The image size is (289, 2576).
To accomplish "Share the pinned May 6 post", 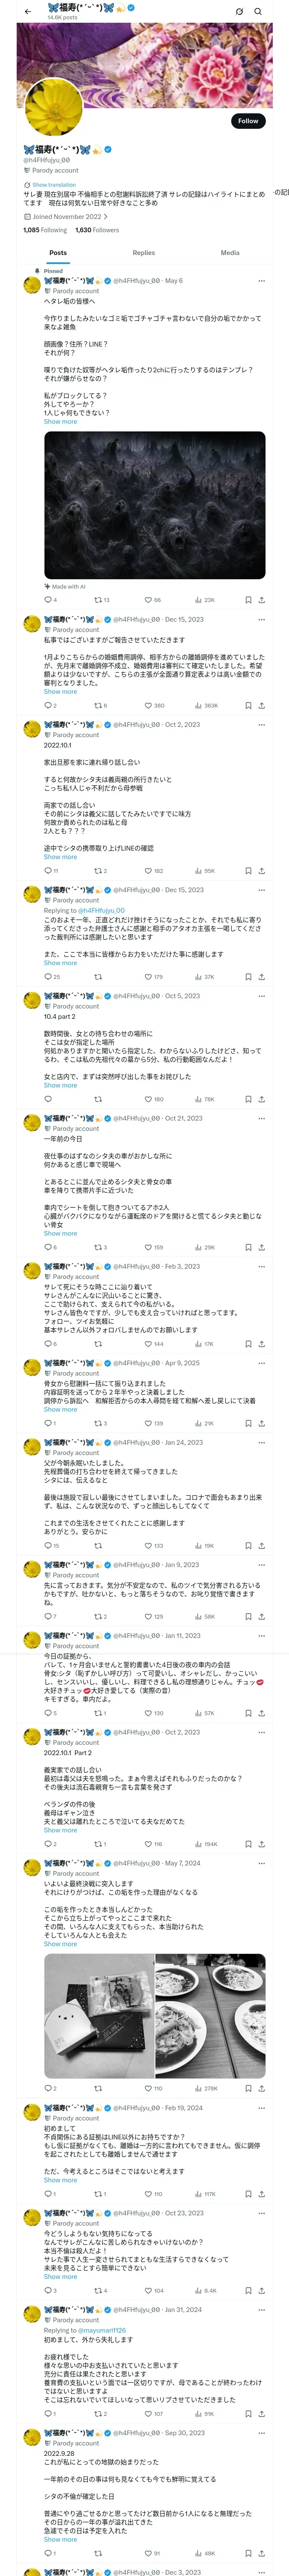I will click(261, 600).
